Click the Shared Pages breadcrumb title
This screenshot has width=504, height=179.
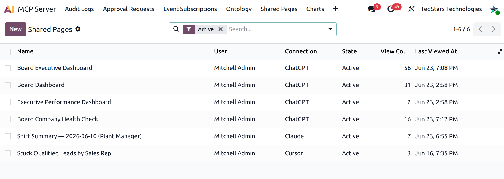point(50,29)
